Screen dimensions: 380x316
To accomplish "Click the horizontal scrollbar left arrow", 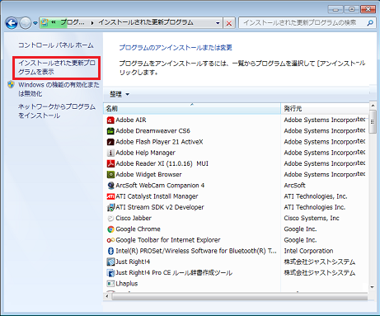I will coord(107,296).
